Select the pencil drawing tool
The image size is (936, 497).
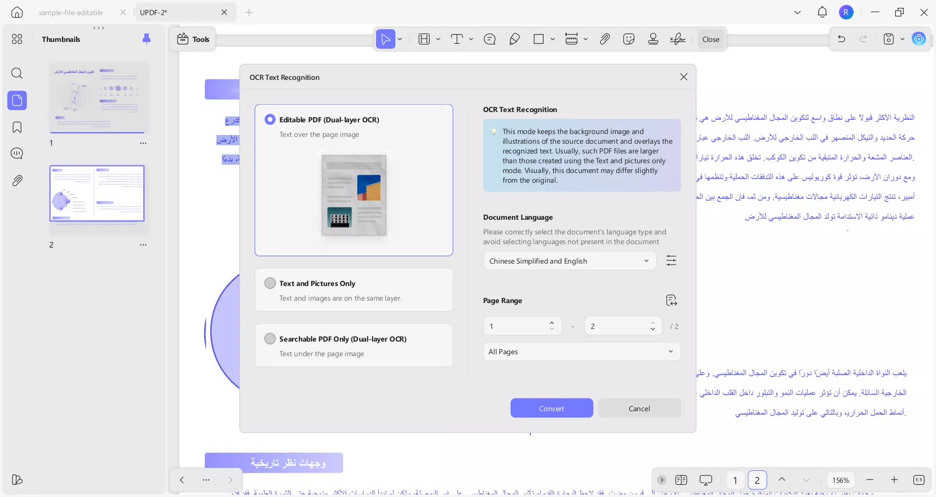pos(514,39)
